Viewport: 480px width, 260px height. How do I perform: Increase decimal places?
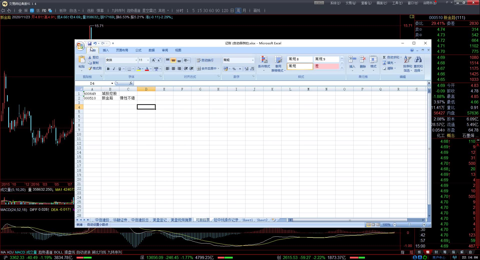[x=247, y=69]
